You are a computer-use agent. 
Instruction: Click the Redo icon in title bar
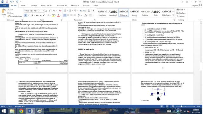coord(17,2)
